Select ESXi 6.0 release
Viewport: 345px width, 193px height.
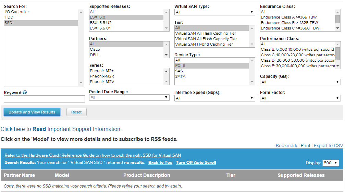pos(126,17)
